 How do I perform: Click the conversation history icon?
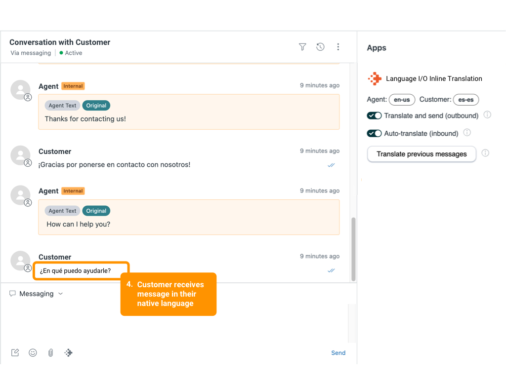click(x=320, y=46)
